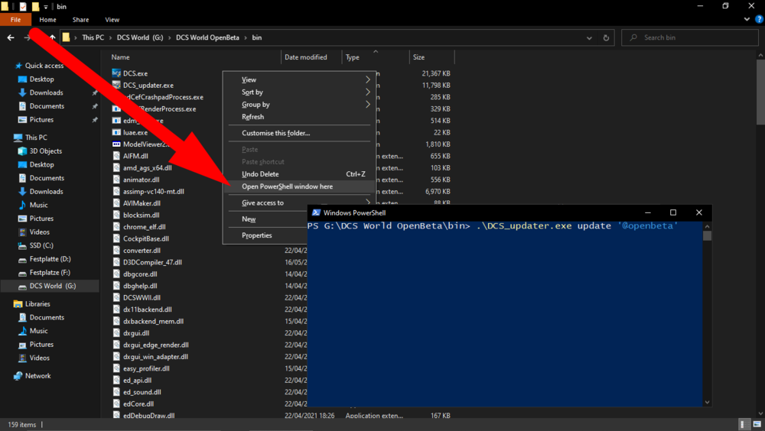Expand the Sort by submenu
This screenshot has height=431, width=765.
367,92
